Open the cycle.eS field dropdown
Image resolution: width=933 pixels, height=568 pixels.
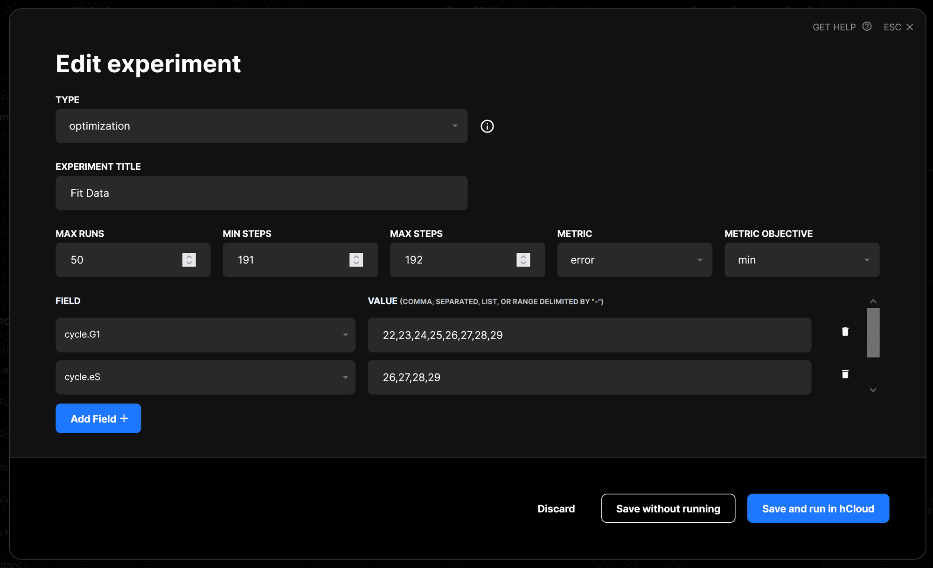[x=205, y=377]
